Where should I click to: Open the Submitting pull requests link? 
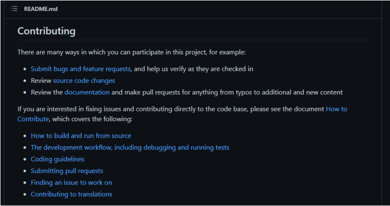click(x=67, y=171)
